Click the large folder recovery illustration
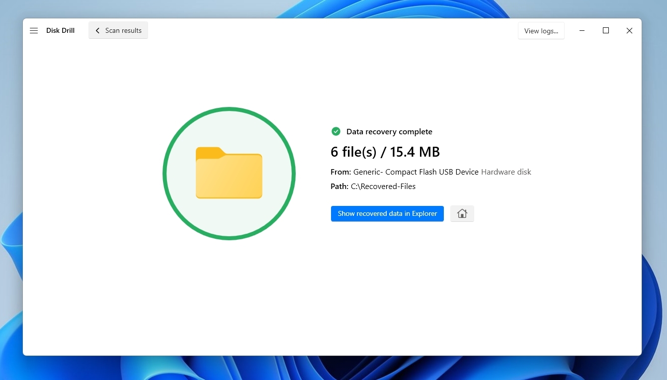 coord(229,174)
